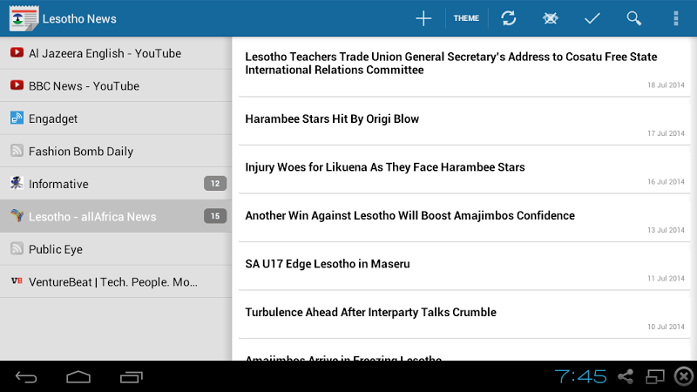Tap the Android home button
Screen dimensions: 697x392
pyautogui.click(x=78, y=376)
